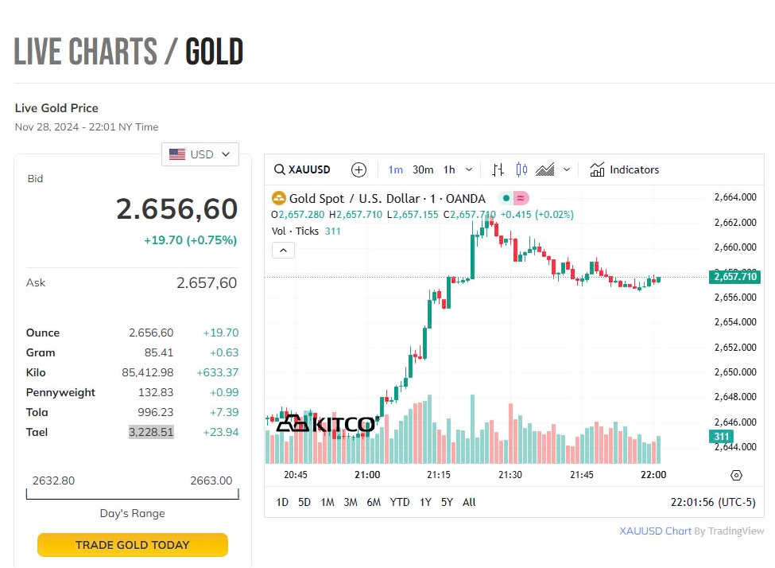Toggle the pink data mode indicator
The width and height of the screenshot is (775, 568).
(521, 198)
